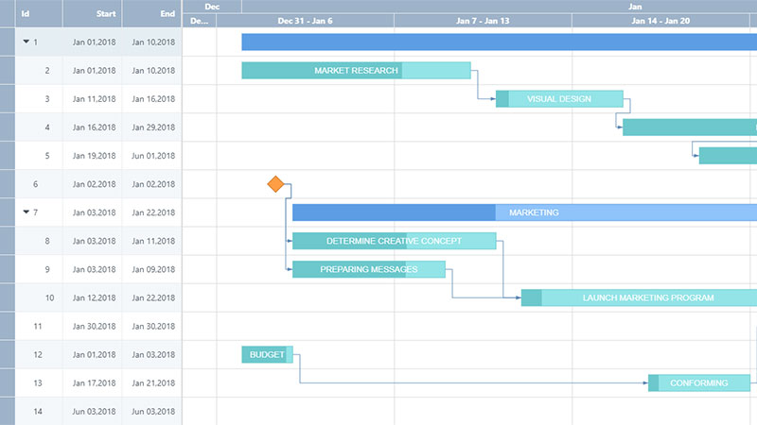Click start date Jan 12,2018 of task 10
This screenshot has width=757, height=425.
click(94, 297)
